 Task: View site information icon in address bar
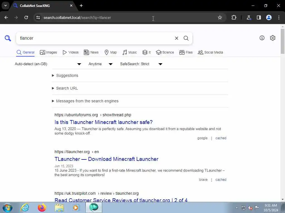tap(38, 17)
